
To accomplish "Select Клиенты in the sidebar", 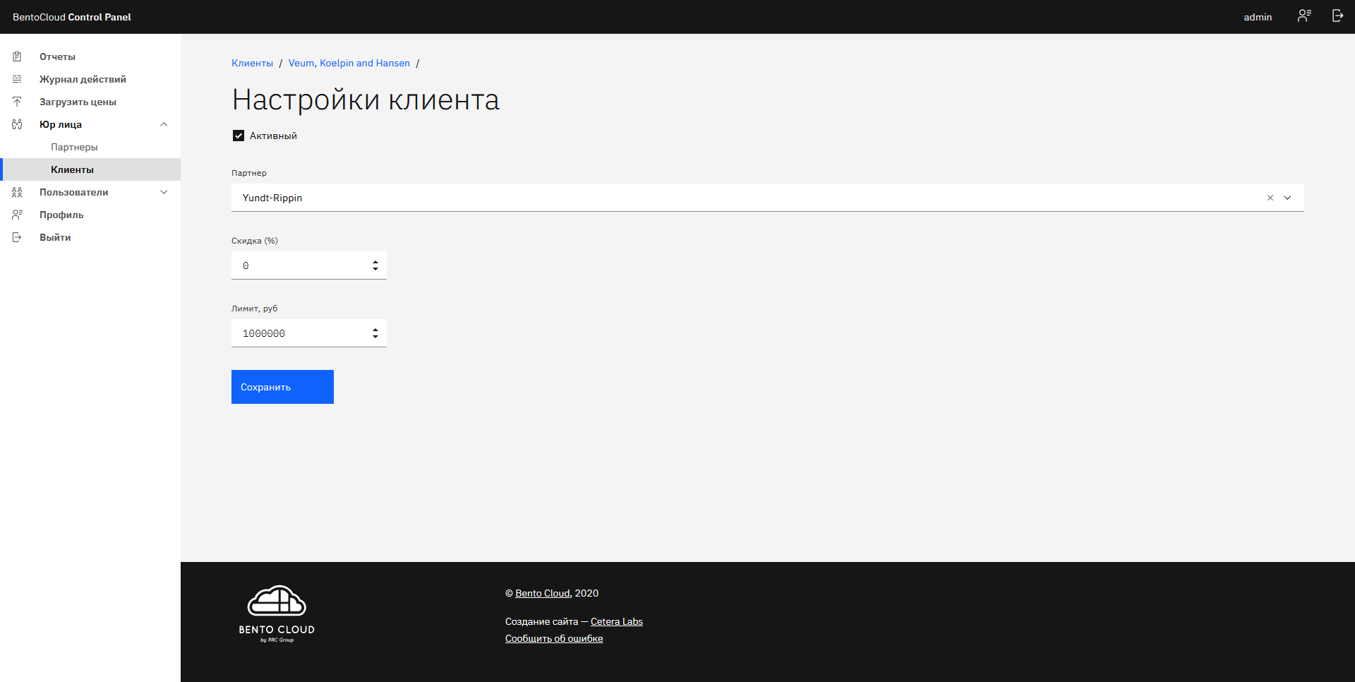I will (x=72, y=169).
